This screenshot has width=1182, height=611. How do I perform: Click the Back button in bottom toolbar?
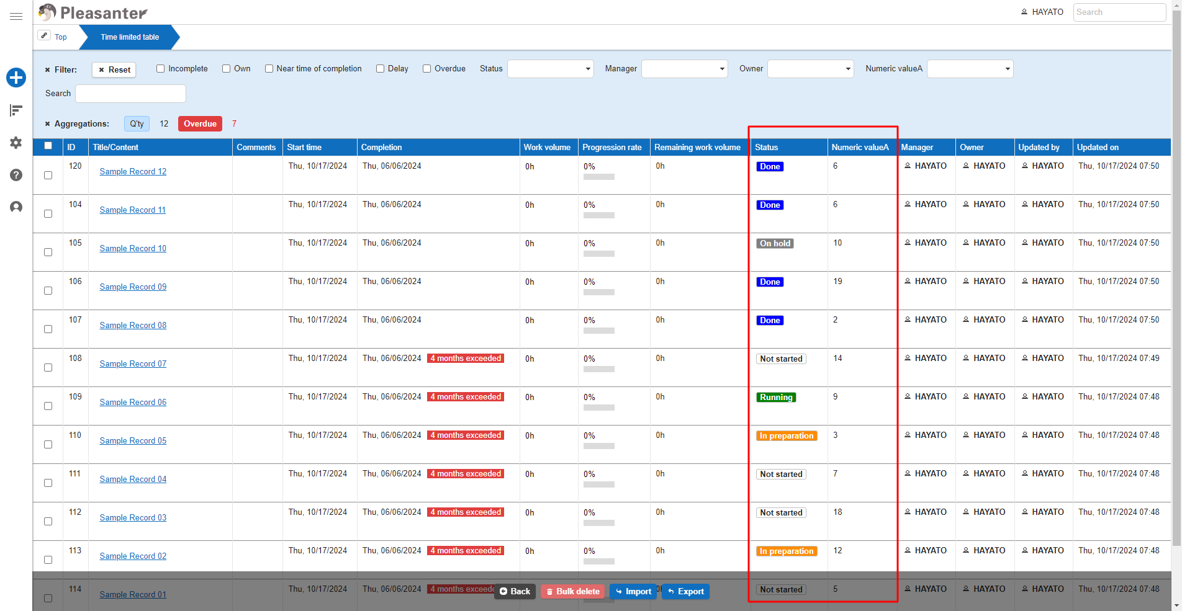tap(515, 591)
